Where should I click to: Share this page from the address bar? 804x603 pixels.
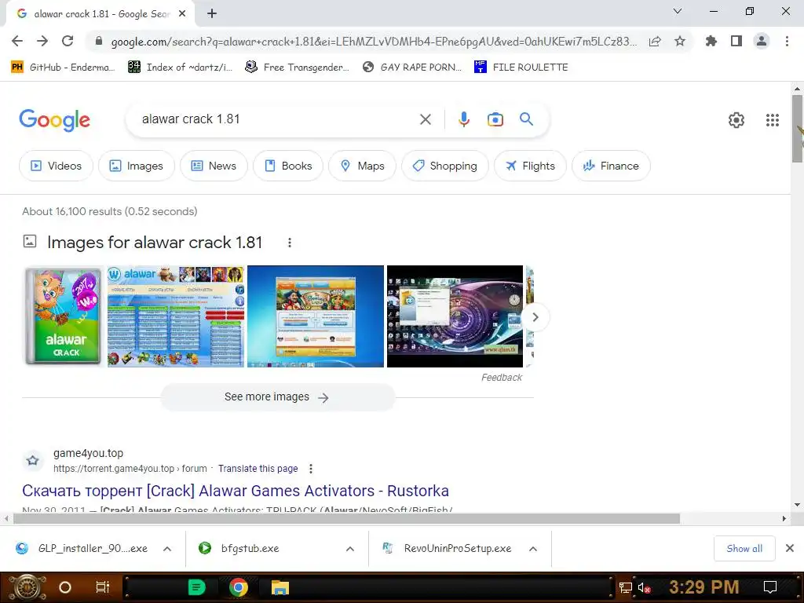[x=655, y=42]
